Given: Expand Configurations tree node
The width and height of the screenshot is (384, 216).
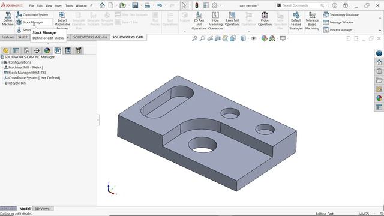Looking at the screenshot, I should (x=2, y=62).
